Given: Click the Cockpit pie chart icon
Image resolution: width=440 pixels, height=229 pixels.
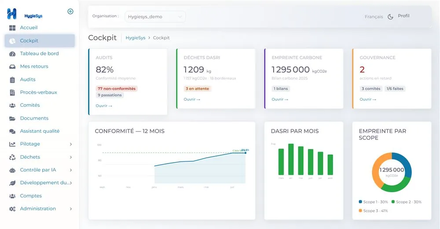Looking at the screenshot, I should pos(12,41).
